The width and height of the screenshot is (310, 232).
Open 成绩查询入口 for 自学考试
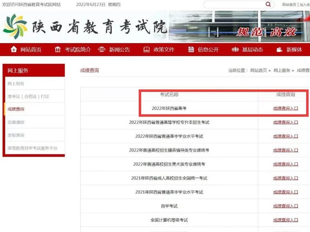tap(286, 206)
